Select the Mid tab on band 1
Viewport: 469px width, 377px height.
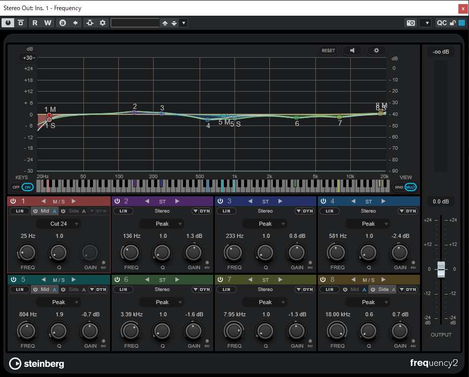[x=45, y=211]
